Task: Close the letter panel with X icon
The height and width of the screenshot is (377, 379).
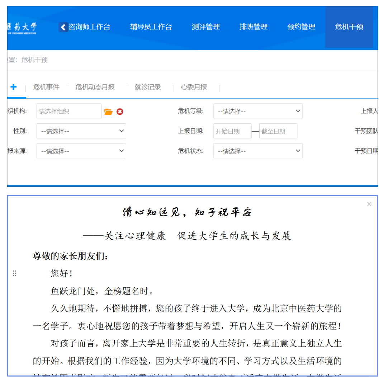Action: [369, 204]
